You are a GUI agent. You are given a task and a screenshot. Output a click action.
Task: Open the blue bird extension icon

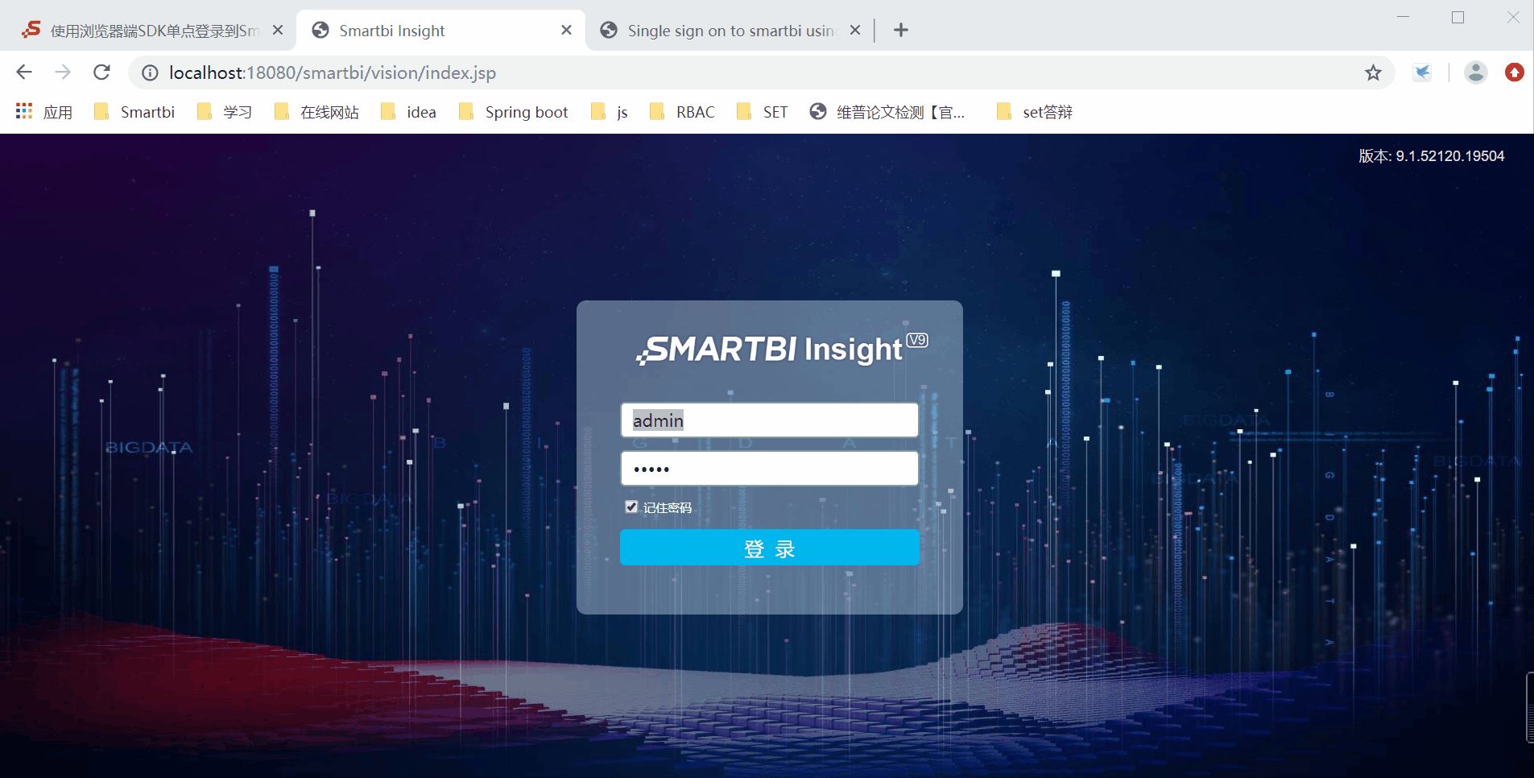[x=1423, y=72]
